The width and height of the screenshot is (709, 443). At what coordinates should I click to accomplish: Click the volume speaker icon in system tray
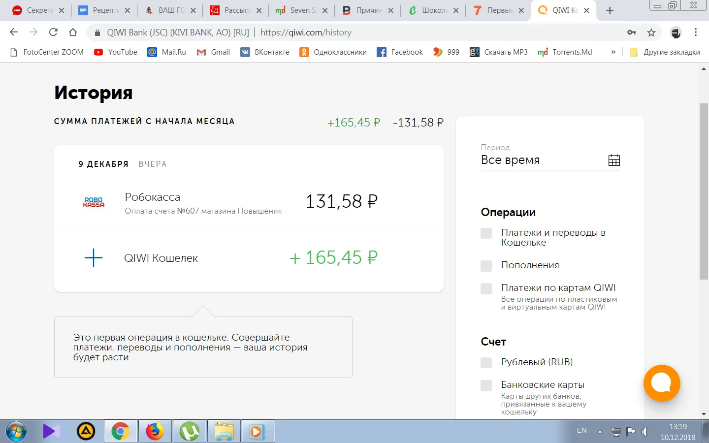[x=645, y=432]
